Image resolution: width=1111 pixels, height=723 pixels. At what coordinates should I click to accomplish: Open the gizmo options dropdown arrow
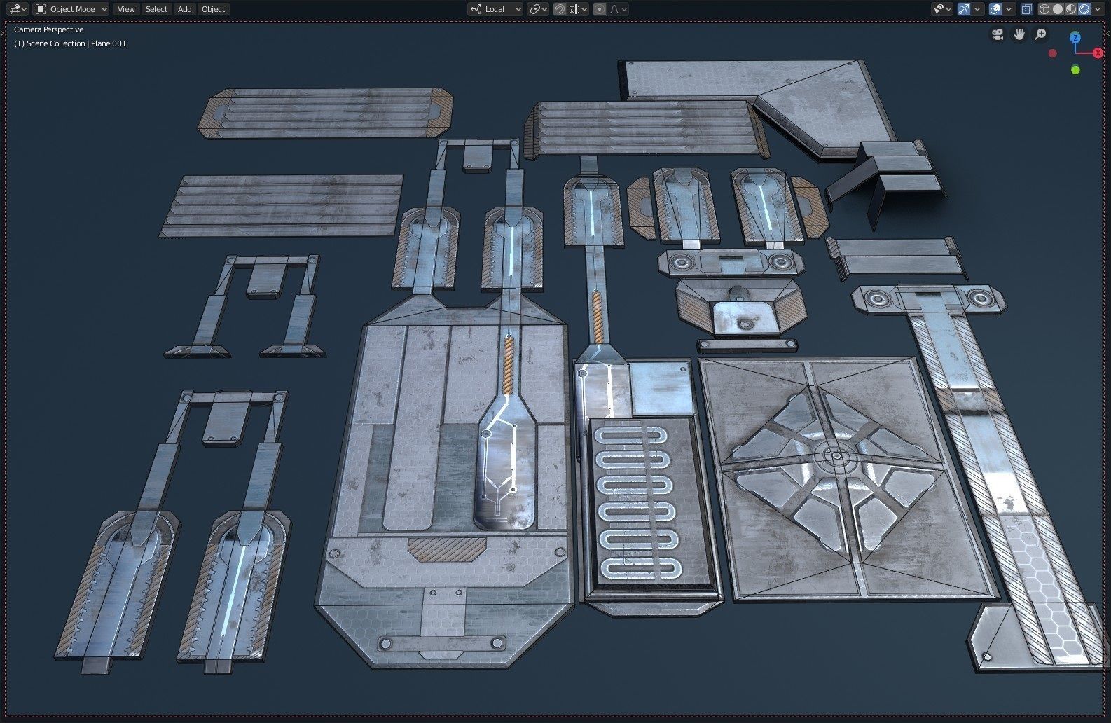point(977,9)
